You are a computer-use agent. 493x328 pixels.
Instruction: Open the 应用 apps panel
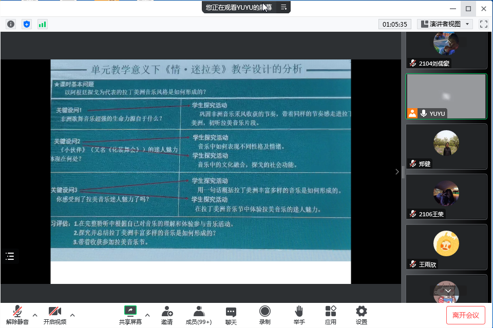[331, 315]
